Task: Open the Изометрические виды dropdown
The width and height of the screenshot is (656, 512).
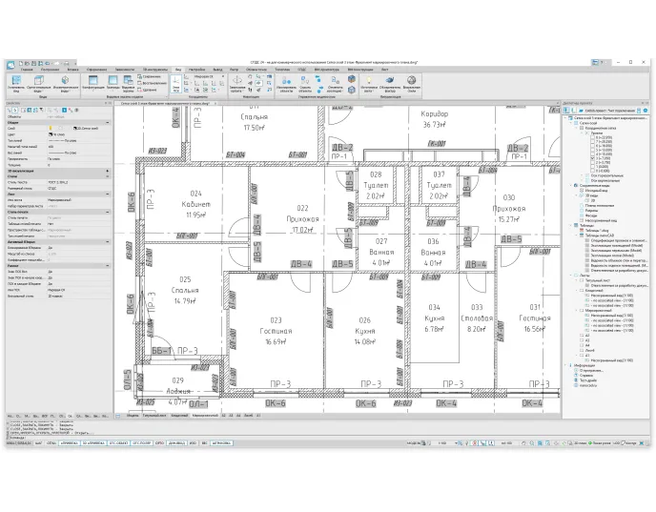Action: click(x=66, y=85)
